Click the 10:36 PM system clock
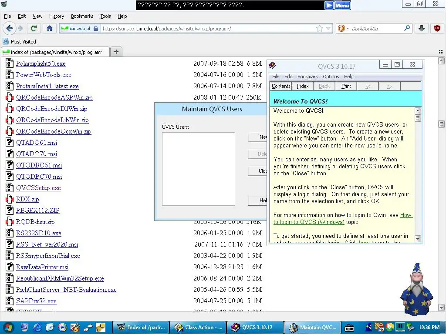The width and height of the screenshot is (446, 334). tap(429, 327)
